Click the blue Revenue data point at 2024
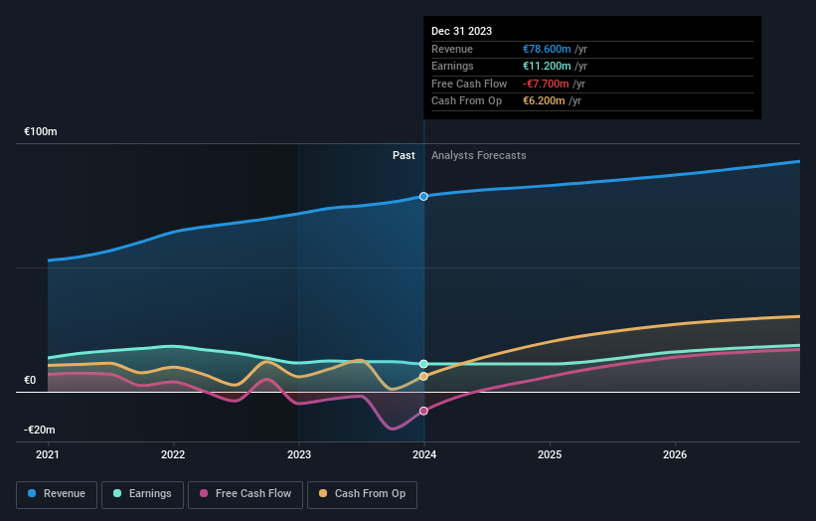The image size is (816, 521). click(423, 196)
